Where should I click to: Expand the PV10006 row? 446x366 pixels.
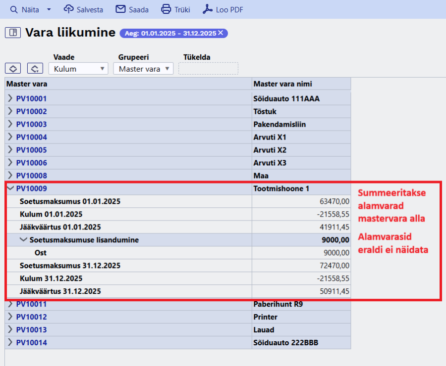pos(10,162)
